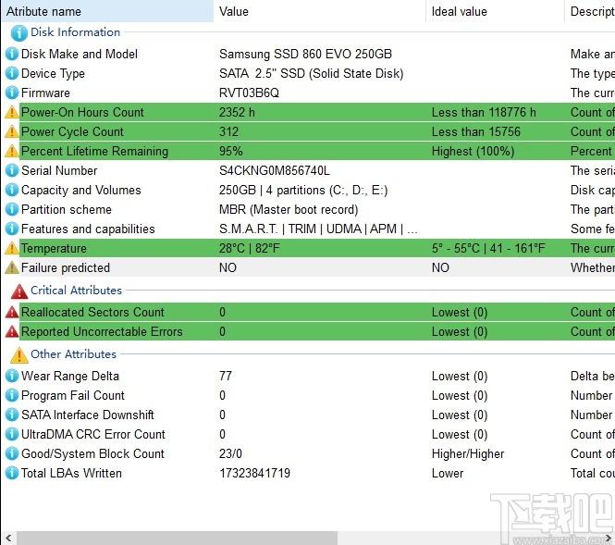Sort by the Ideal value column header
Screen dimensions: 615x545
(495, 11)
